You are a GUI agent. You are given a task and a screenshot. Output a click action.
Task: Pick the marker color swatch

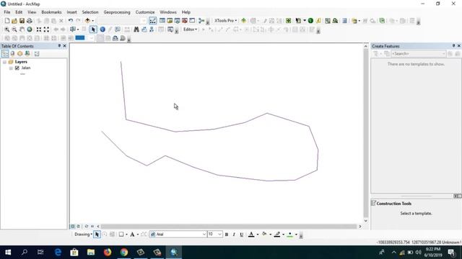click(x=290, y=235)
